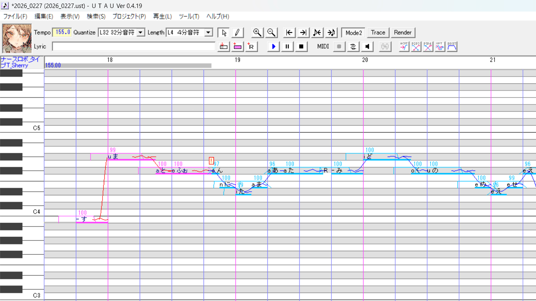The width and height of the screenshot is (536, 301).
Task: Click the Render button
Action: [x=403, y=33]
